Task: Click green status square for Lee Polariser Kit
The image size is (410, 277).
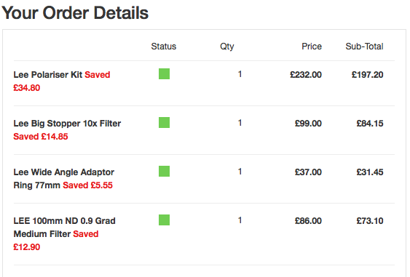Action: pos(164,74)
